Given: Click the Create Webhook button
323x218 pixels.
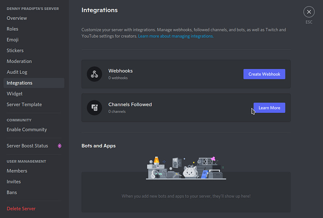Looking at the screenshot, I should coord(264,74).
